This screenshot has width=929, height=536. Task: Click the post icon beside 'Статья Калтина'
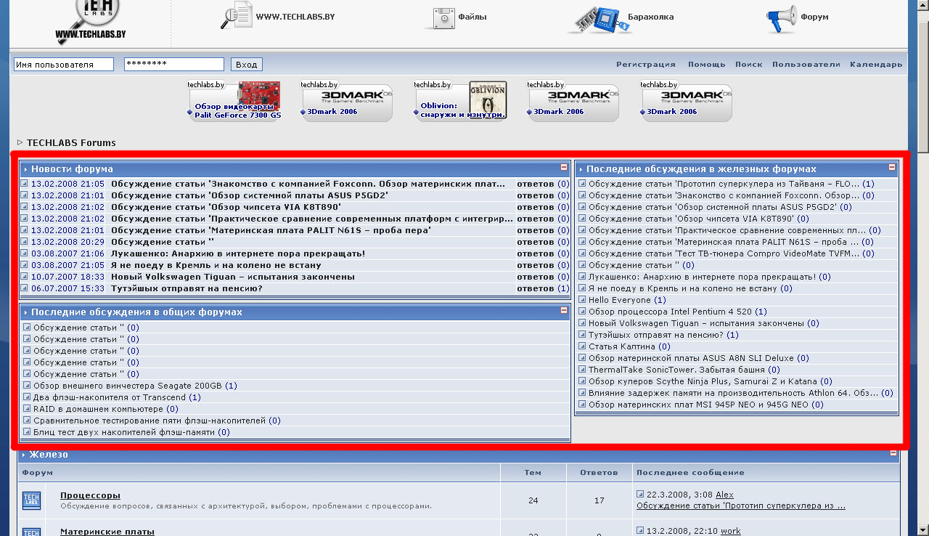[582, 346]
